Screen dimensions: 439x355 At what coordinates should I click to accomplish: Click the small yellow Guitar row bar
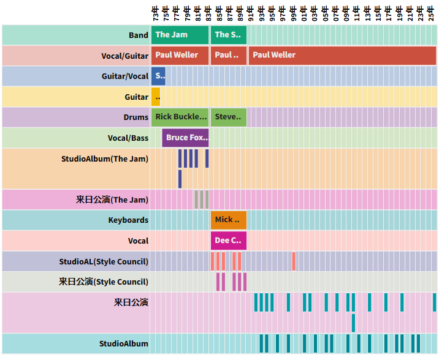click(156, 97)
